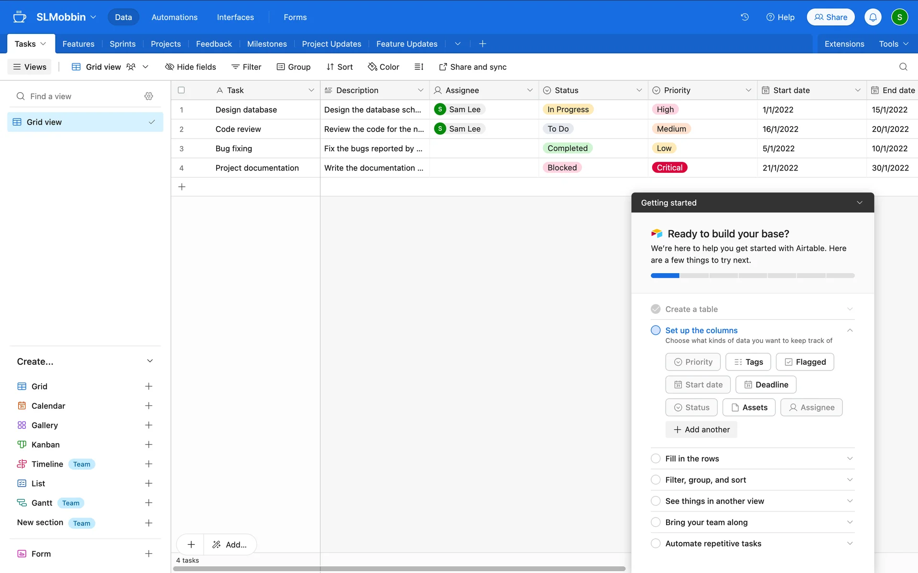Toggle the select-all rows checkbox
918x573 pixels.
(x=181, y=90)
